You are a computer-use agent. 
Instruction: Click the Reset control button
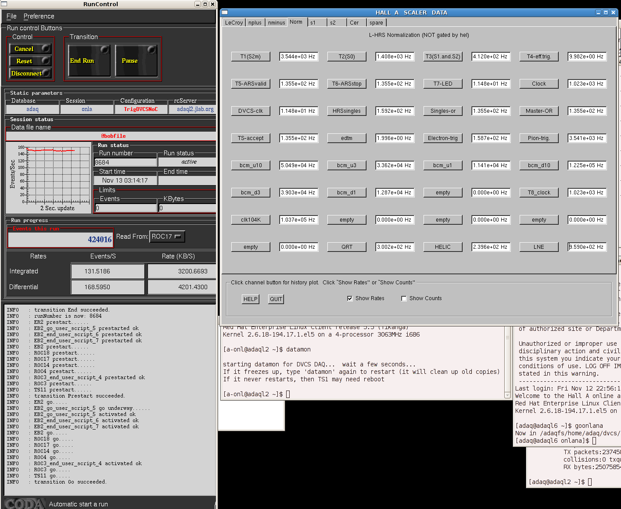(x=30, y=61)
